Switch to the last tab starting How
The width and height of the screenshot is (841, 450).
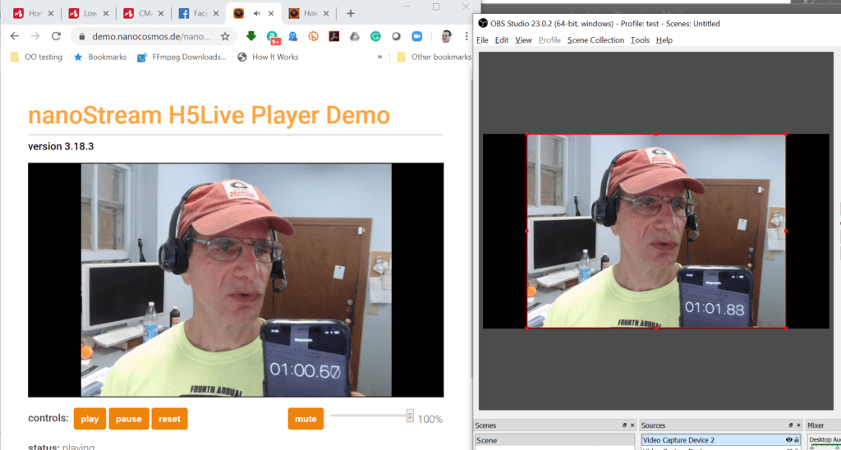click(x=308, y=13)
